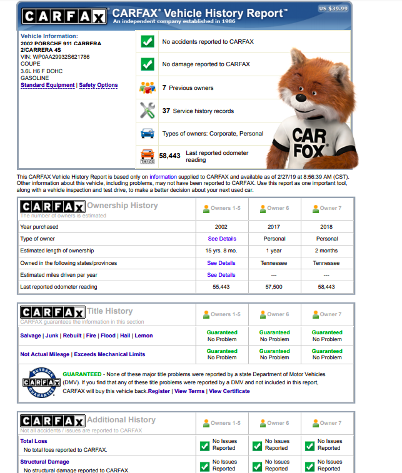The height and width of the screenshot is (473, 402).
Task: Click the 55,443 odometer cell for Owners 1-5
Action: pos(221,287)
